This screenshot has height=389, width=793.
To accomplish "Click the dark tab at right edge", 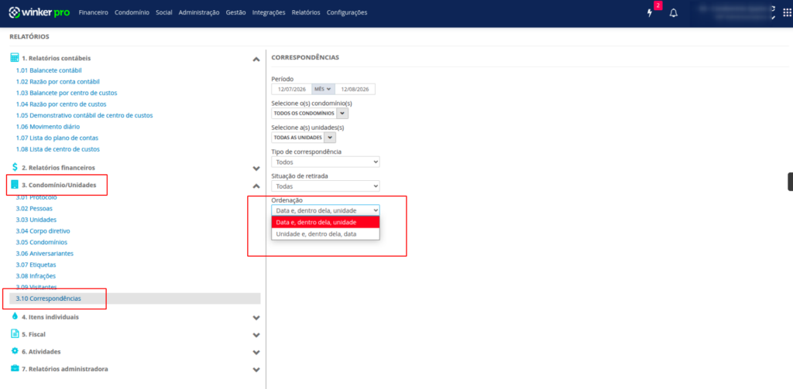I will (790, 182).
